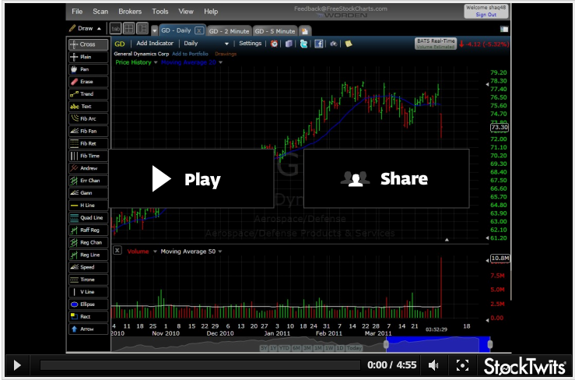Select the Text annotation tool
The image size is (575, 380).
88,107
